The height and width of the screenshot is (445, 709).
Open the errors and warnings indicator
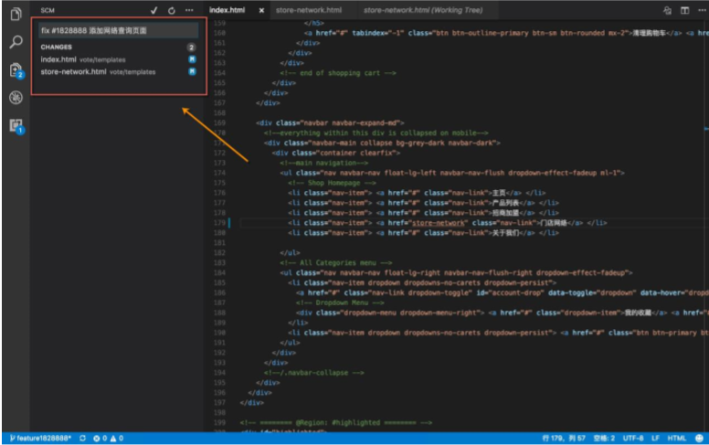(108, 439)
